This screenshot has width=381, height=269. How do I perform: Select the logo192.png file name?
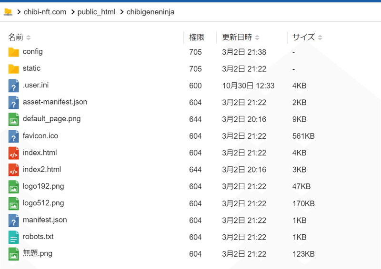(43, 186)
